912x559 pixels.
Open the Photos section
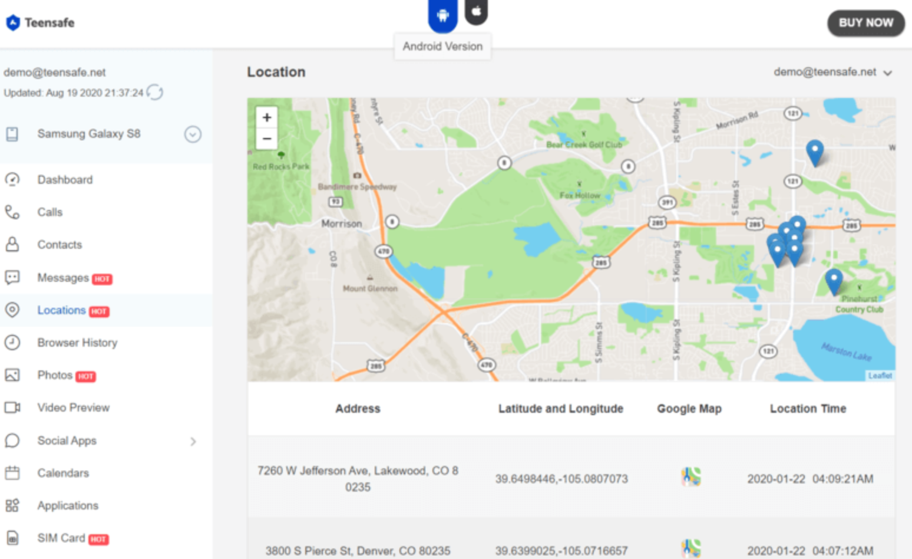click(55, 375)
